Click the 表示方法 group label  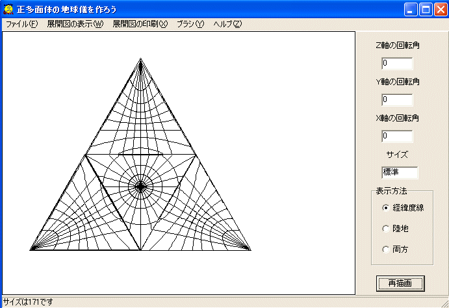[391, 191]
